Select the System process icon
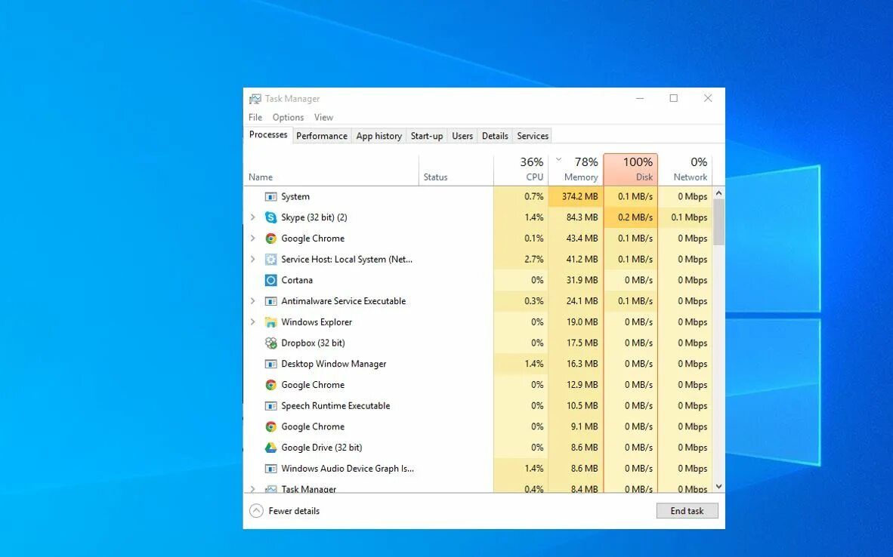This screenshot has width=893, height=557. point(271,197)
